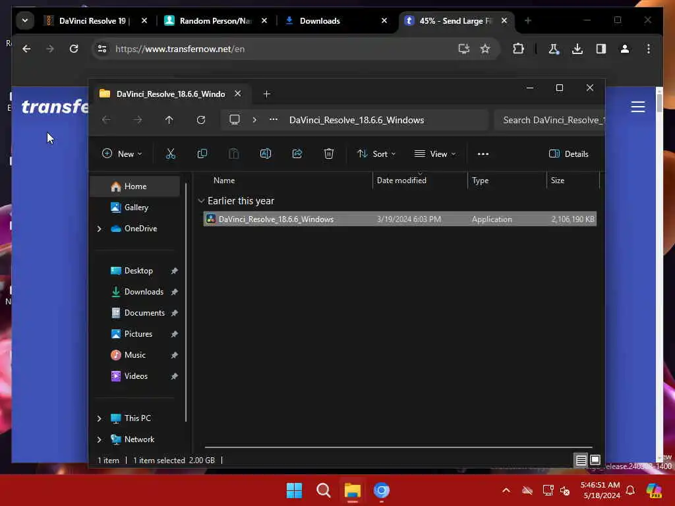Image resolution: width=675 pixels, height=506 pixels.
Task: Expand the Network tree node
Action: [x=100, y=439]
